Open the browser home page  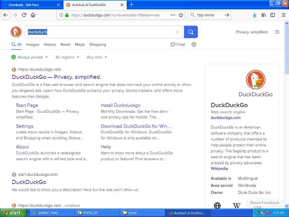[33, 15]
